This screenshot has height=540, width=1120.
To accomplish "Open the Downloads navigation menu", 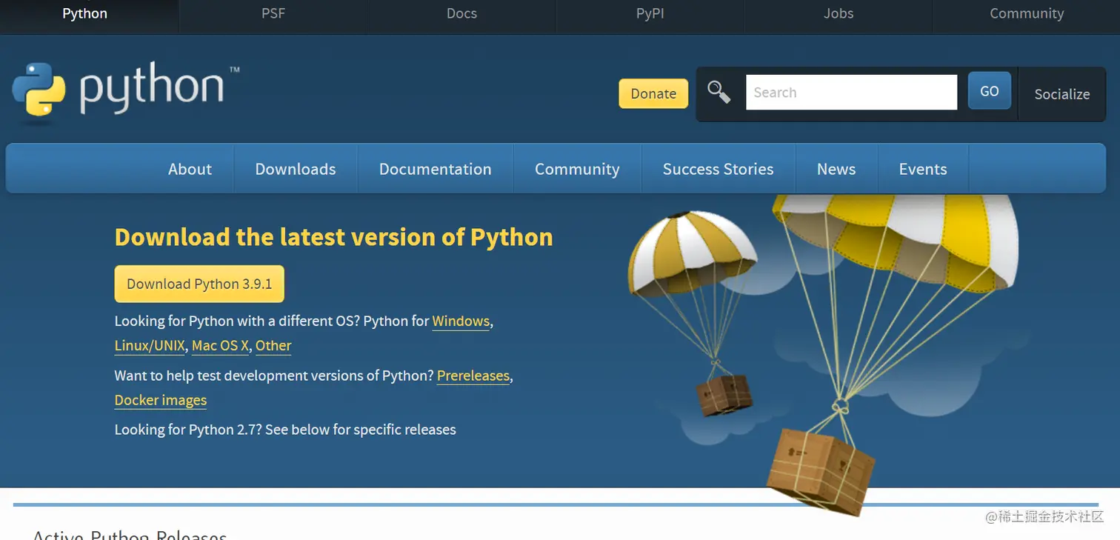I will point(296,169).
